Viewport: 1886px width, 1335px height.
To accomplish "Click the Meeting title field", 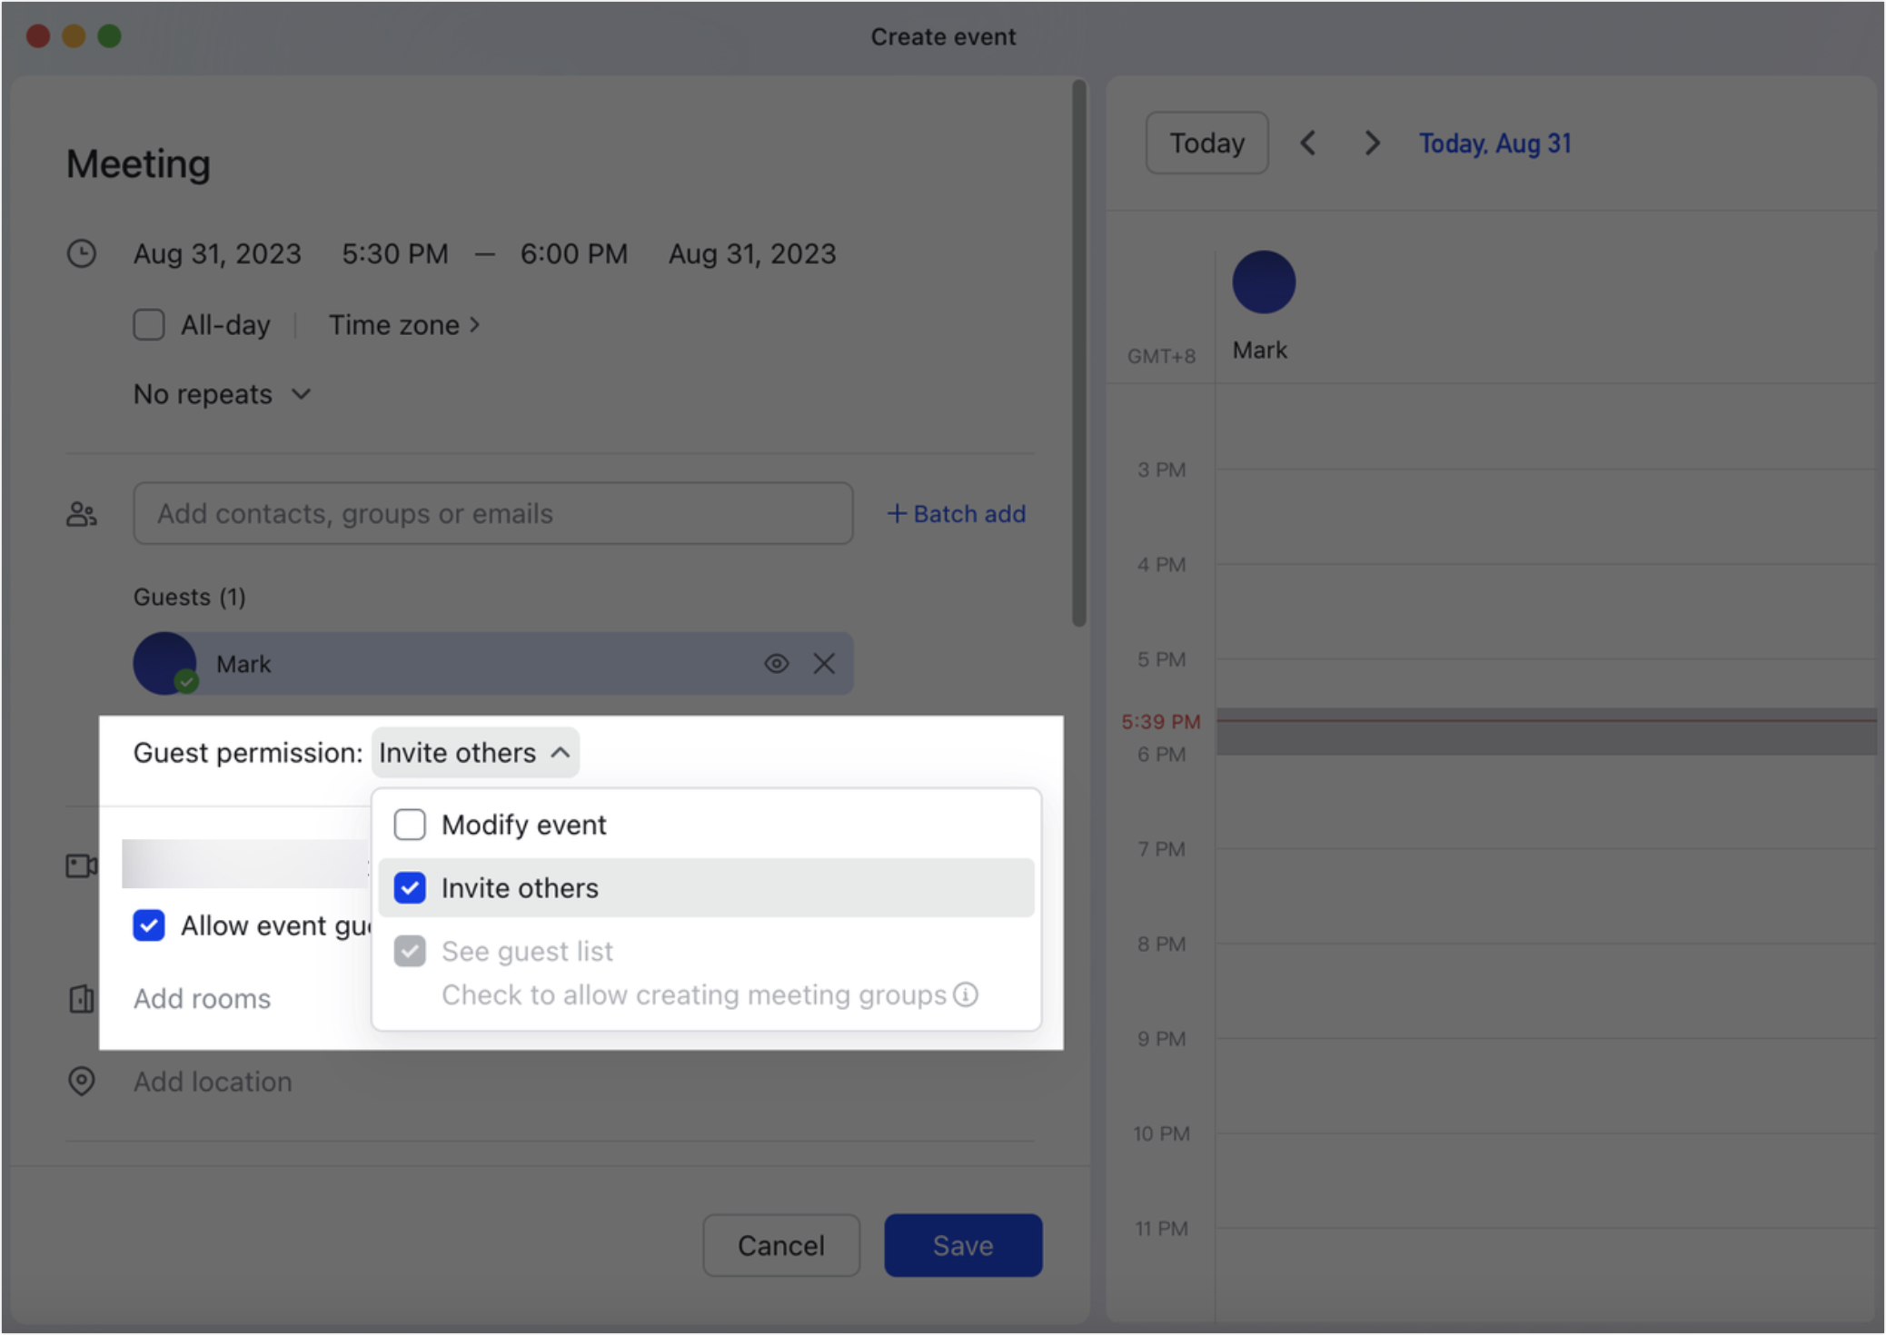I will pyautogui.click(x=138, y=164).
